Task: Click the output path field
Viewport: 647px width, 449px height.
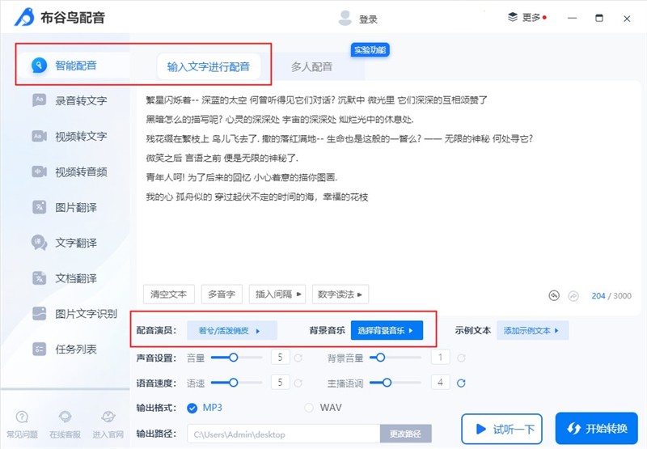Action: point(284,434)
